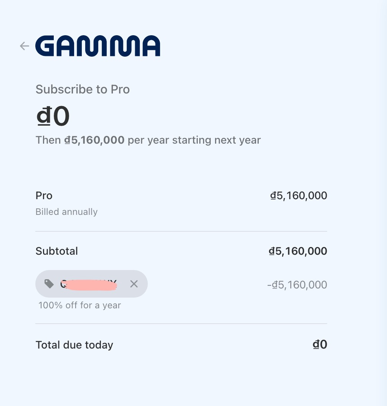Click the "Billed annually" note

[x=66, y=212]
